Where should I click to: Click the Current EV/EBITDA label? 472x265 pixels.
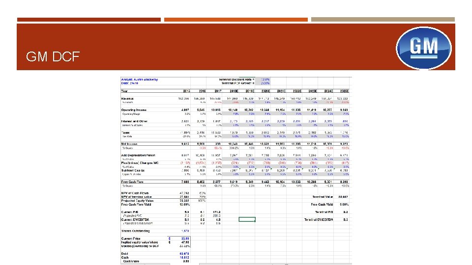pyautogui.click(x=135, y=220)
